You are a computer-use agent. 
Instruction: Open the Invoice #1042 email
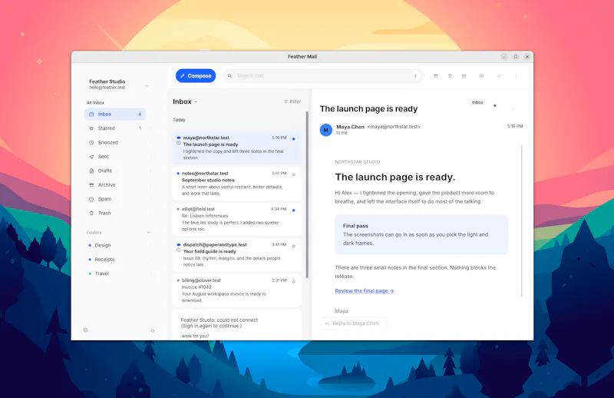pyautogui.click(x=236, y=290)
